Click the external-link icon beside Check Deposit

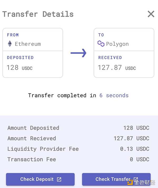[59, 180]
